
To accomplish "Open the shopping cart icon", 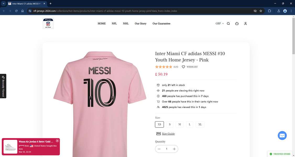I will click(x=237, y=23).
